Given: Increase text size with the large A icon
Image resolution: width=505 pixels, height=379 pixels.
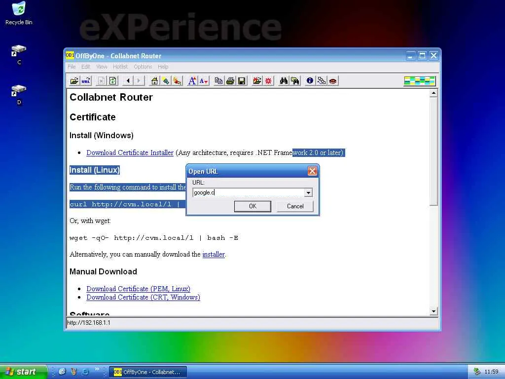Looking at the screenshot, I should (192, 80).
